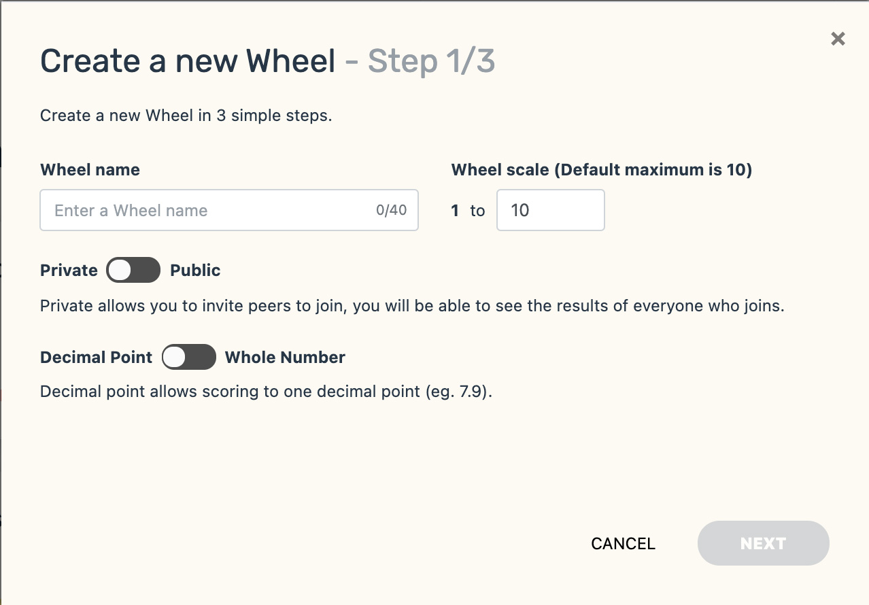Click the Private label

coord(68,270)
